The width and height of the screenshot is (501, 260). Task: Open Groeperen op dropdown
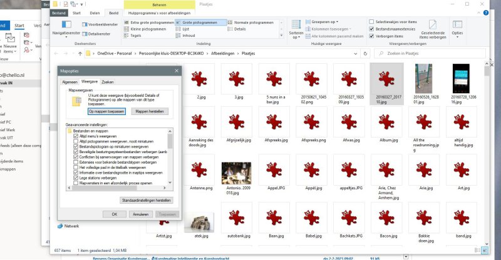click(x=322, y=22)
